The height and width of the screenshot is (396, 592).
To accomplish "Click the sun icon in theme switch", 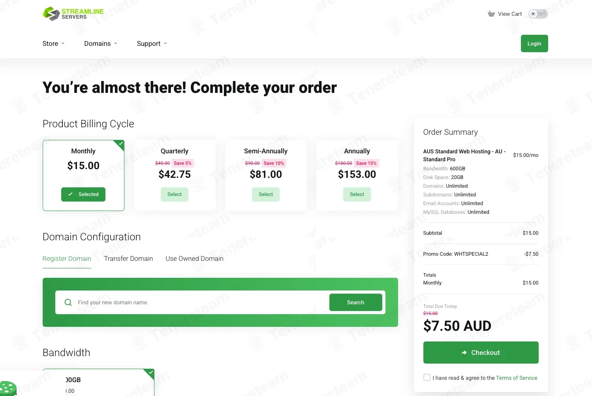I will coord(533,14).
